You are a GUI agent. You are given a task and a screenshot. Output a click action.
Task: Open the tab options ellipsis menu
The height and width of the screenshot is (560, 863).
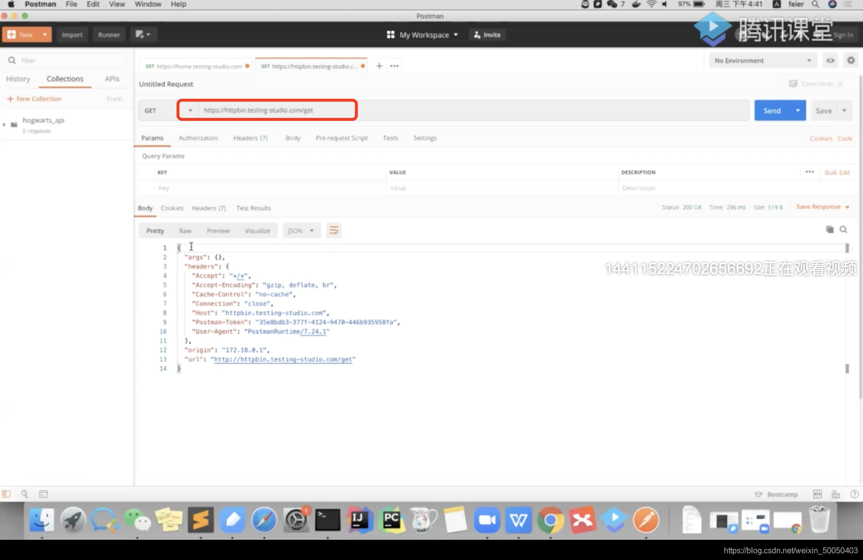pos(395,66)
